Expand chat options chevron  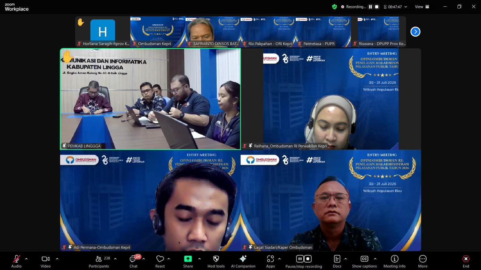(x=144, y=259)
